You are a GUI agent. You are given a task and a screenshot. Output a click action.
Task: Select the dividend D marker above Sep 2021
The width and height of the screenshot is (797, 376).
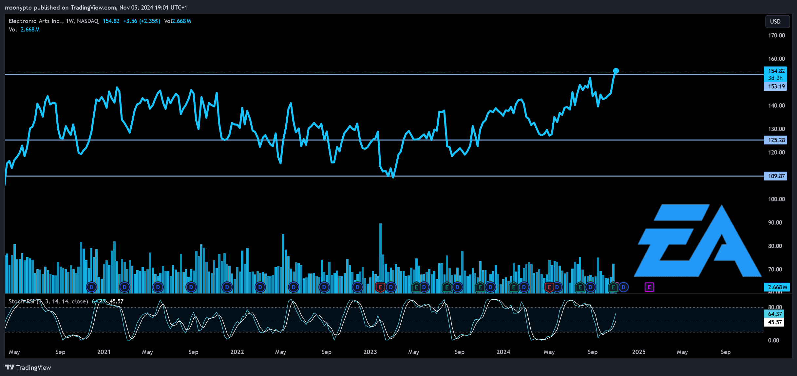tap(191, 287)
